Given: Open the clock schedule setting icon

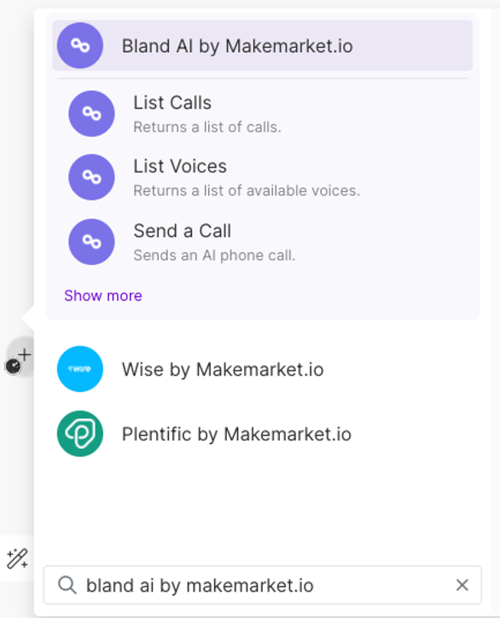Looking at the screenshot, I should pos(14,366).
